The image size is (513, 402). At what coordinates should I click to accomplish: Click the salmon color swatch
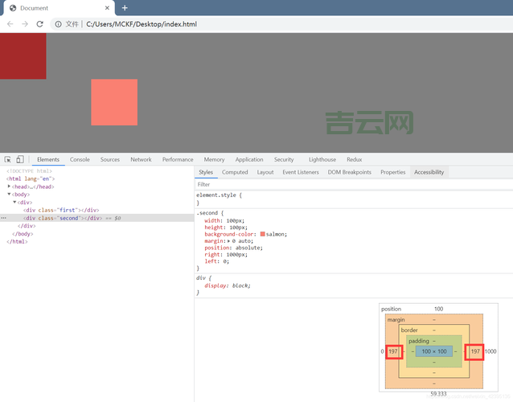point(263,234)
